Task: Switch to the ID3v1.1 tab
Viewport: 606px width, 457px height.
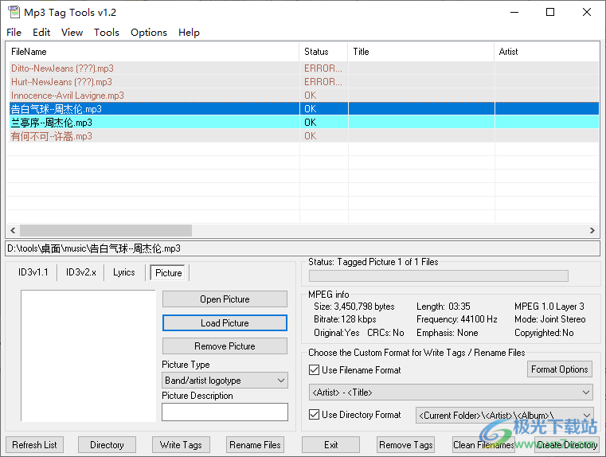Action: click(x=33, y=272)
